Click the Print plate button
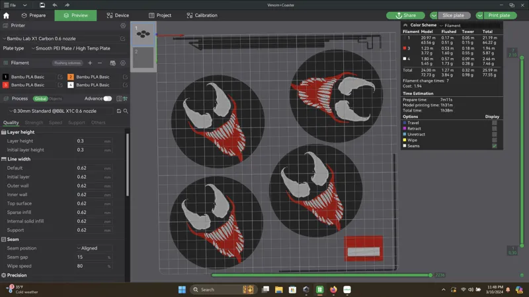 point(499,15)
